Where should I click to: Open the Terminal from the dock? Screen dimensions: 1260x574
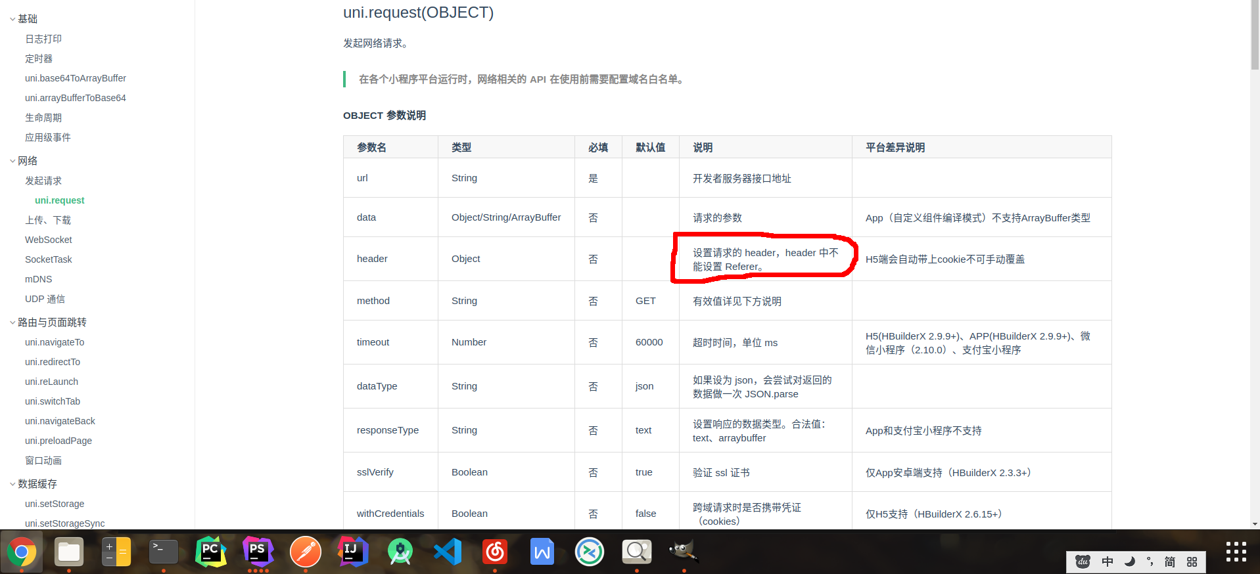point(164,552)
